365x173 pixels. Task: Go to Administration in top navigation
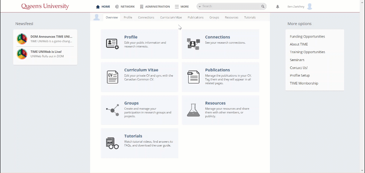(155, 6)
